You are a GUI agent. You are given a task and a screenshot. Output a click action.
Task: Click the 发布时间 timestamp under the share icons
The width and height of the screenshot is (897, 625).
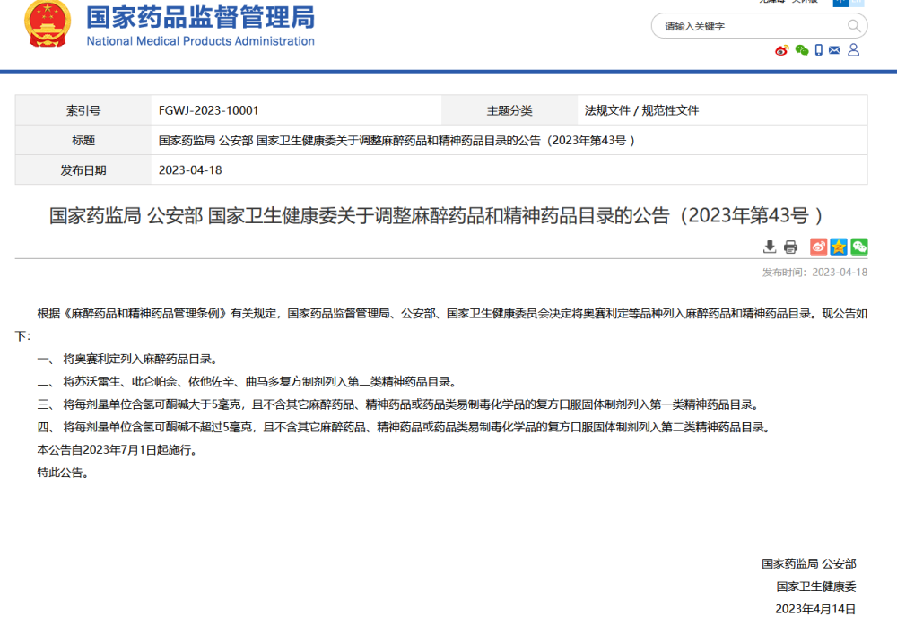point(814,273)
